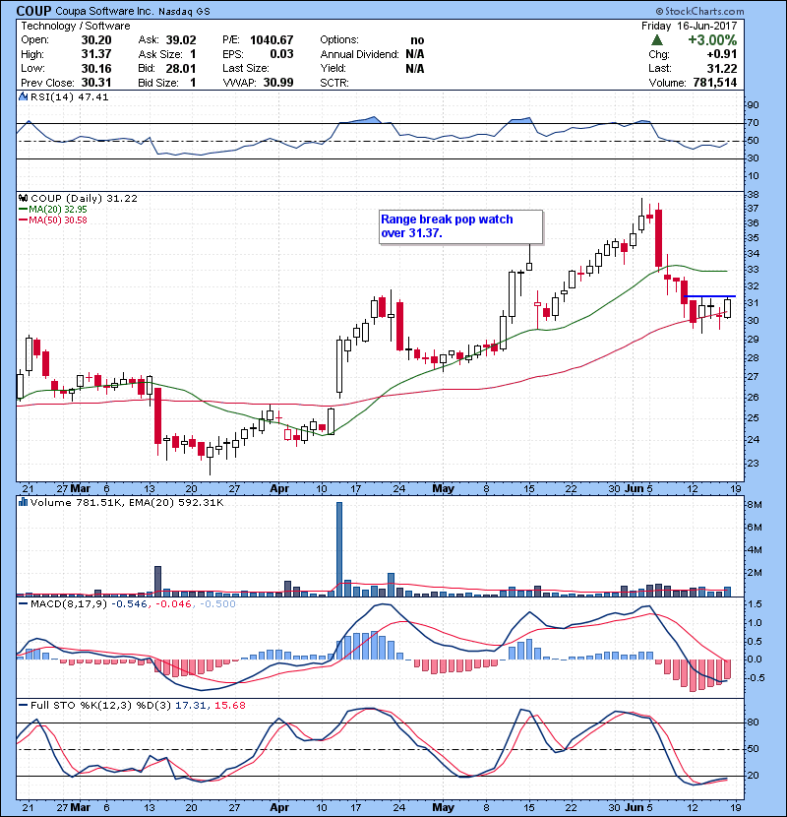Click the 80 level on stochastic axis
787x817 pixels.
pyautogui.click(x=754, y=723)
